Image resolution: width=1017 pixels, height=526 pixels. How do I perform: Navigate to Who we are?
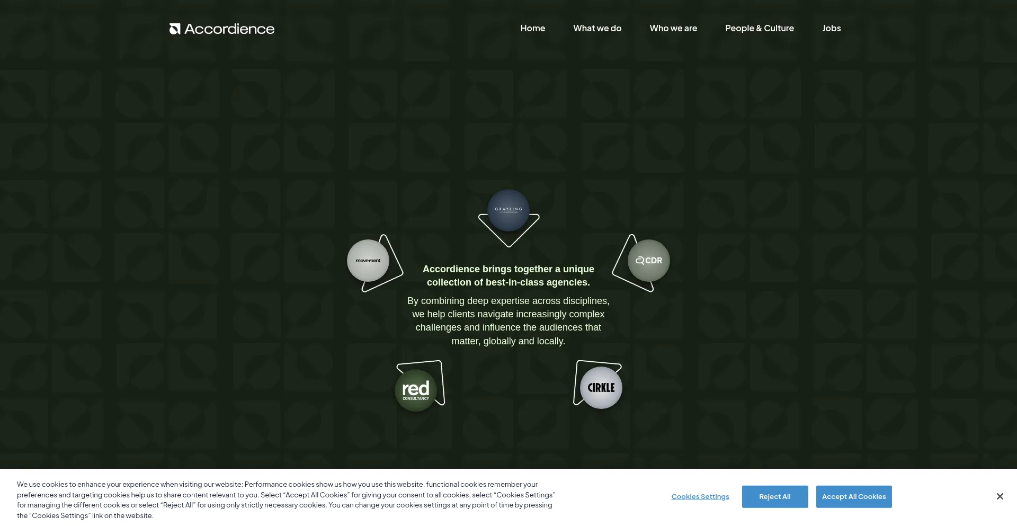[673, 28]
